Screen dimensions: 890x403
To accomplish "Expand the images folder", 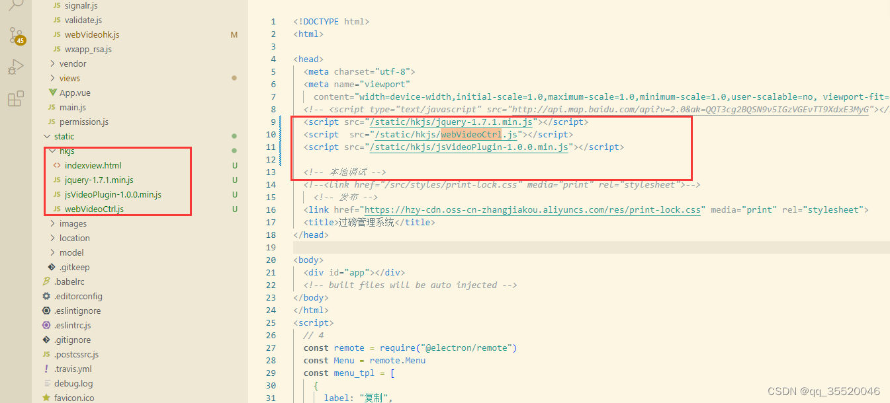I will pyautogui.click(x=73, y=223).
